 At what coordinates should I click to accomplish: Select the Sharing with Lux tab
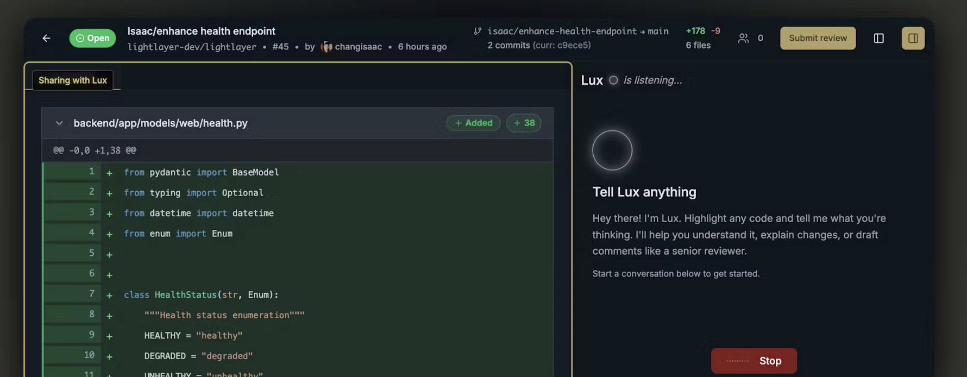point(73,80)
